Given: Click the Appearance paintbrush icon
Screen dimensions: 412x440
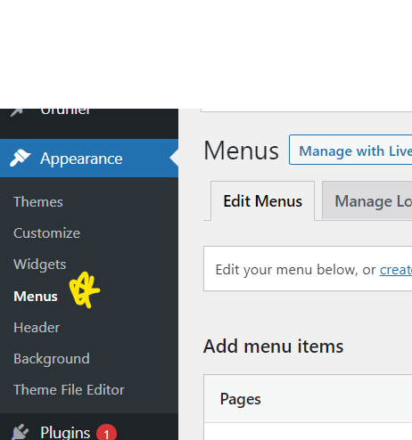Looking at the screenshot, I should pos(20,158).
